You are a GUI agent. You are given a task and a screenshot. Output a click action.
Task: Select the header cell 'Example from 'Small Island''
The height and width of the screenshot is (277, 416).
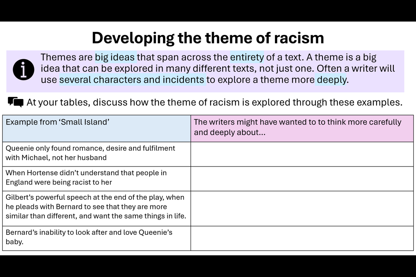tap(96, 128)
